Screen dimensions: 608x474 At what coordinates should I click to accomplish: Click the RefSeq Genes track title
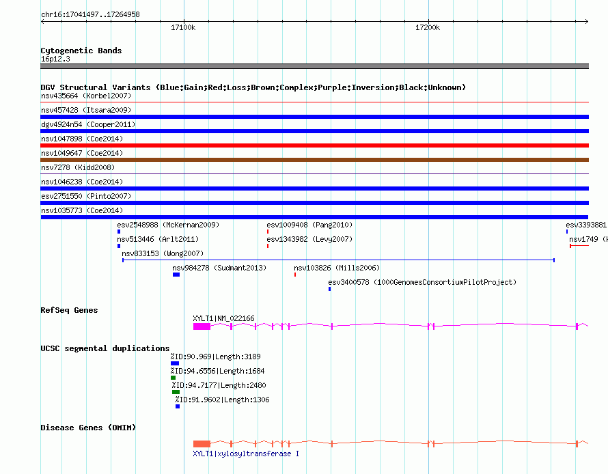(69, 310)
